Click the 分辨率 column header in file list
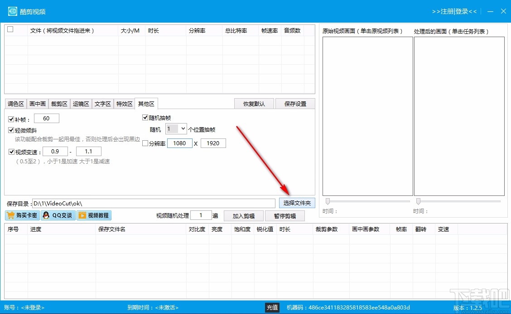Screen dimensions: 511x314 pyautogui.click(x=204, y=31)
